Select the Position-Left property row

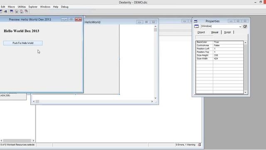click(x=220, y=49)
